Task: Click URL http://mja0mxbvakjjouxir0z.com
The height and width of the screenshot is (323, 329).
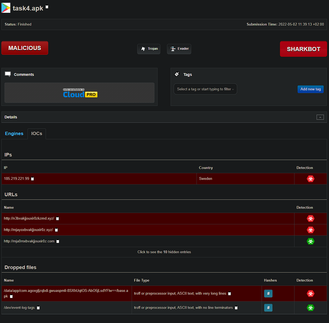Action: point(29,241)
